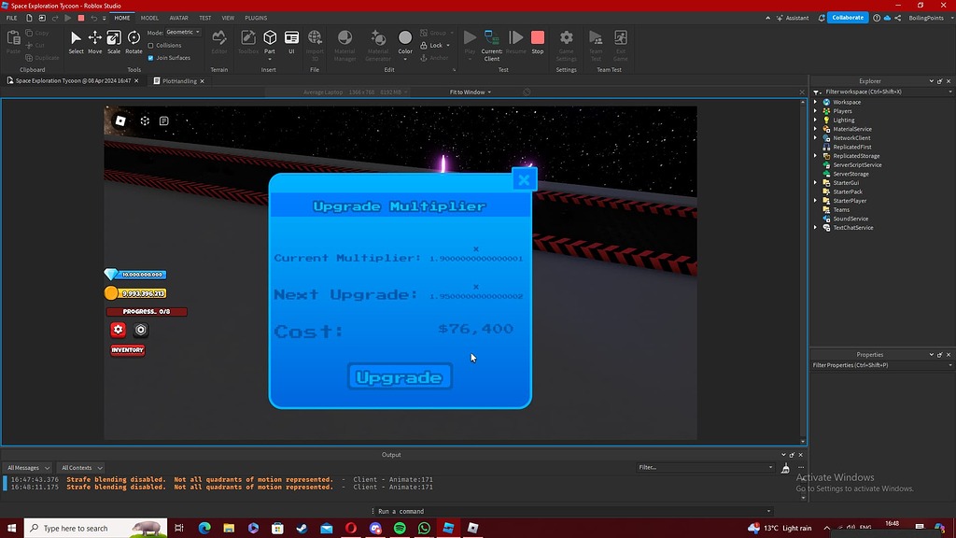Close the Upgrade Multiplier popup
This screenshot has height=538, width=956.
pyautogui.click(x=524, y=180)
